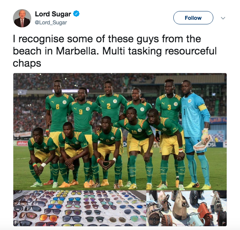Expand the tweet options chevron menu

tap(223, 18)
